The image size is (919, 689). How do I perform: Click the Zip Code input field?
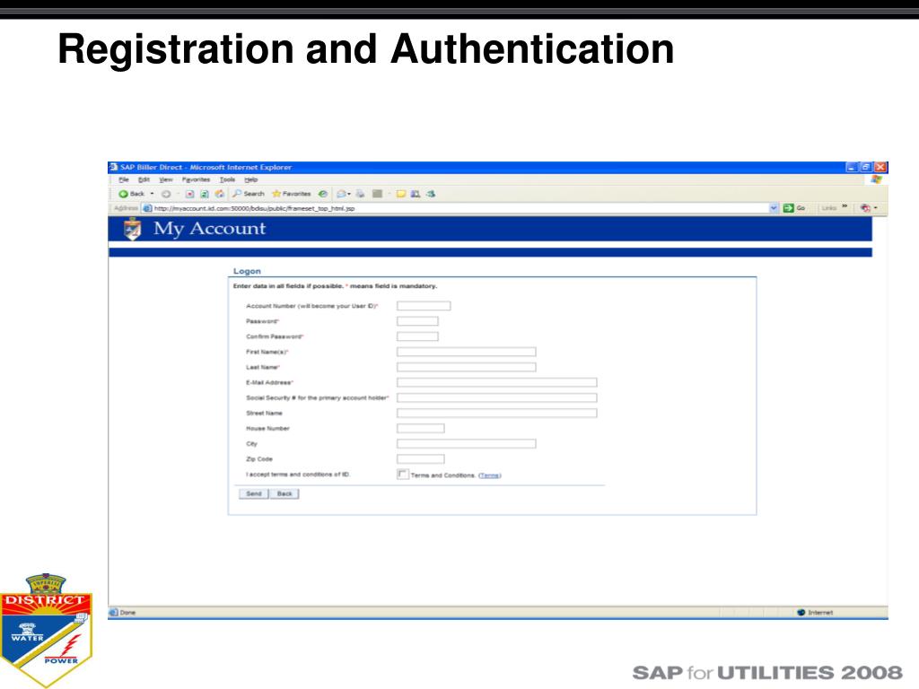421,458
